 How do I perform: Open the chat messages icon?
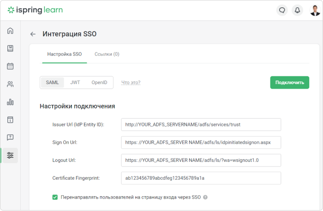(x=282, y=10)
